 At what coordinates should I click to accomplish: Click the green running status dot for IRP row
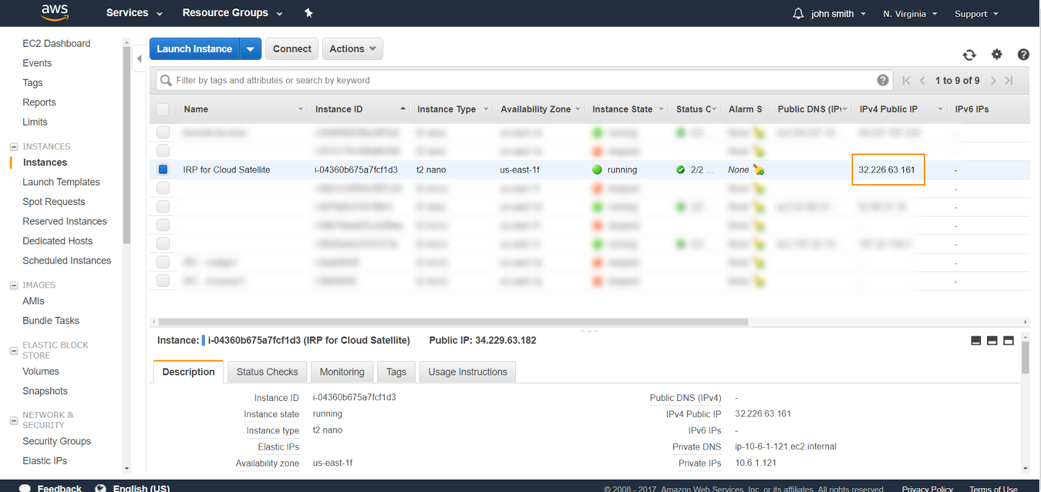coord(597,170)
